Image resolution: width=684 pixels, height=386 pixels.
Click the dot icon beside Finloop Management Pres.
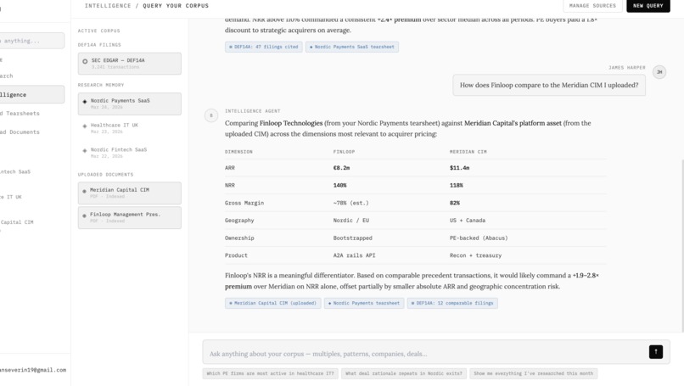point(84,215)
